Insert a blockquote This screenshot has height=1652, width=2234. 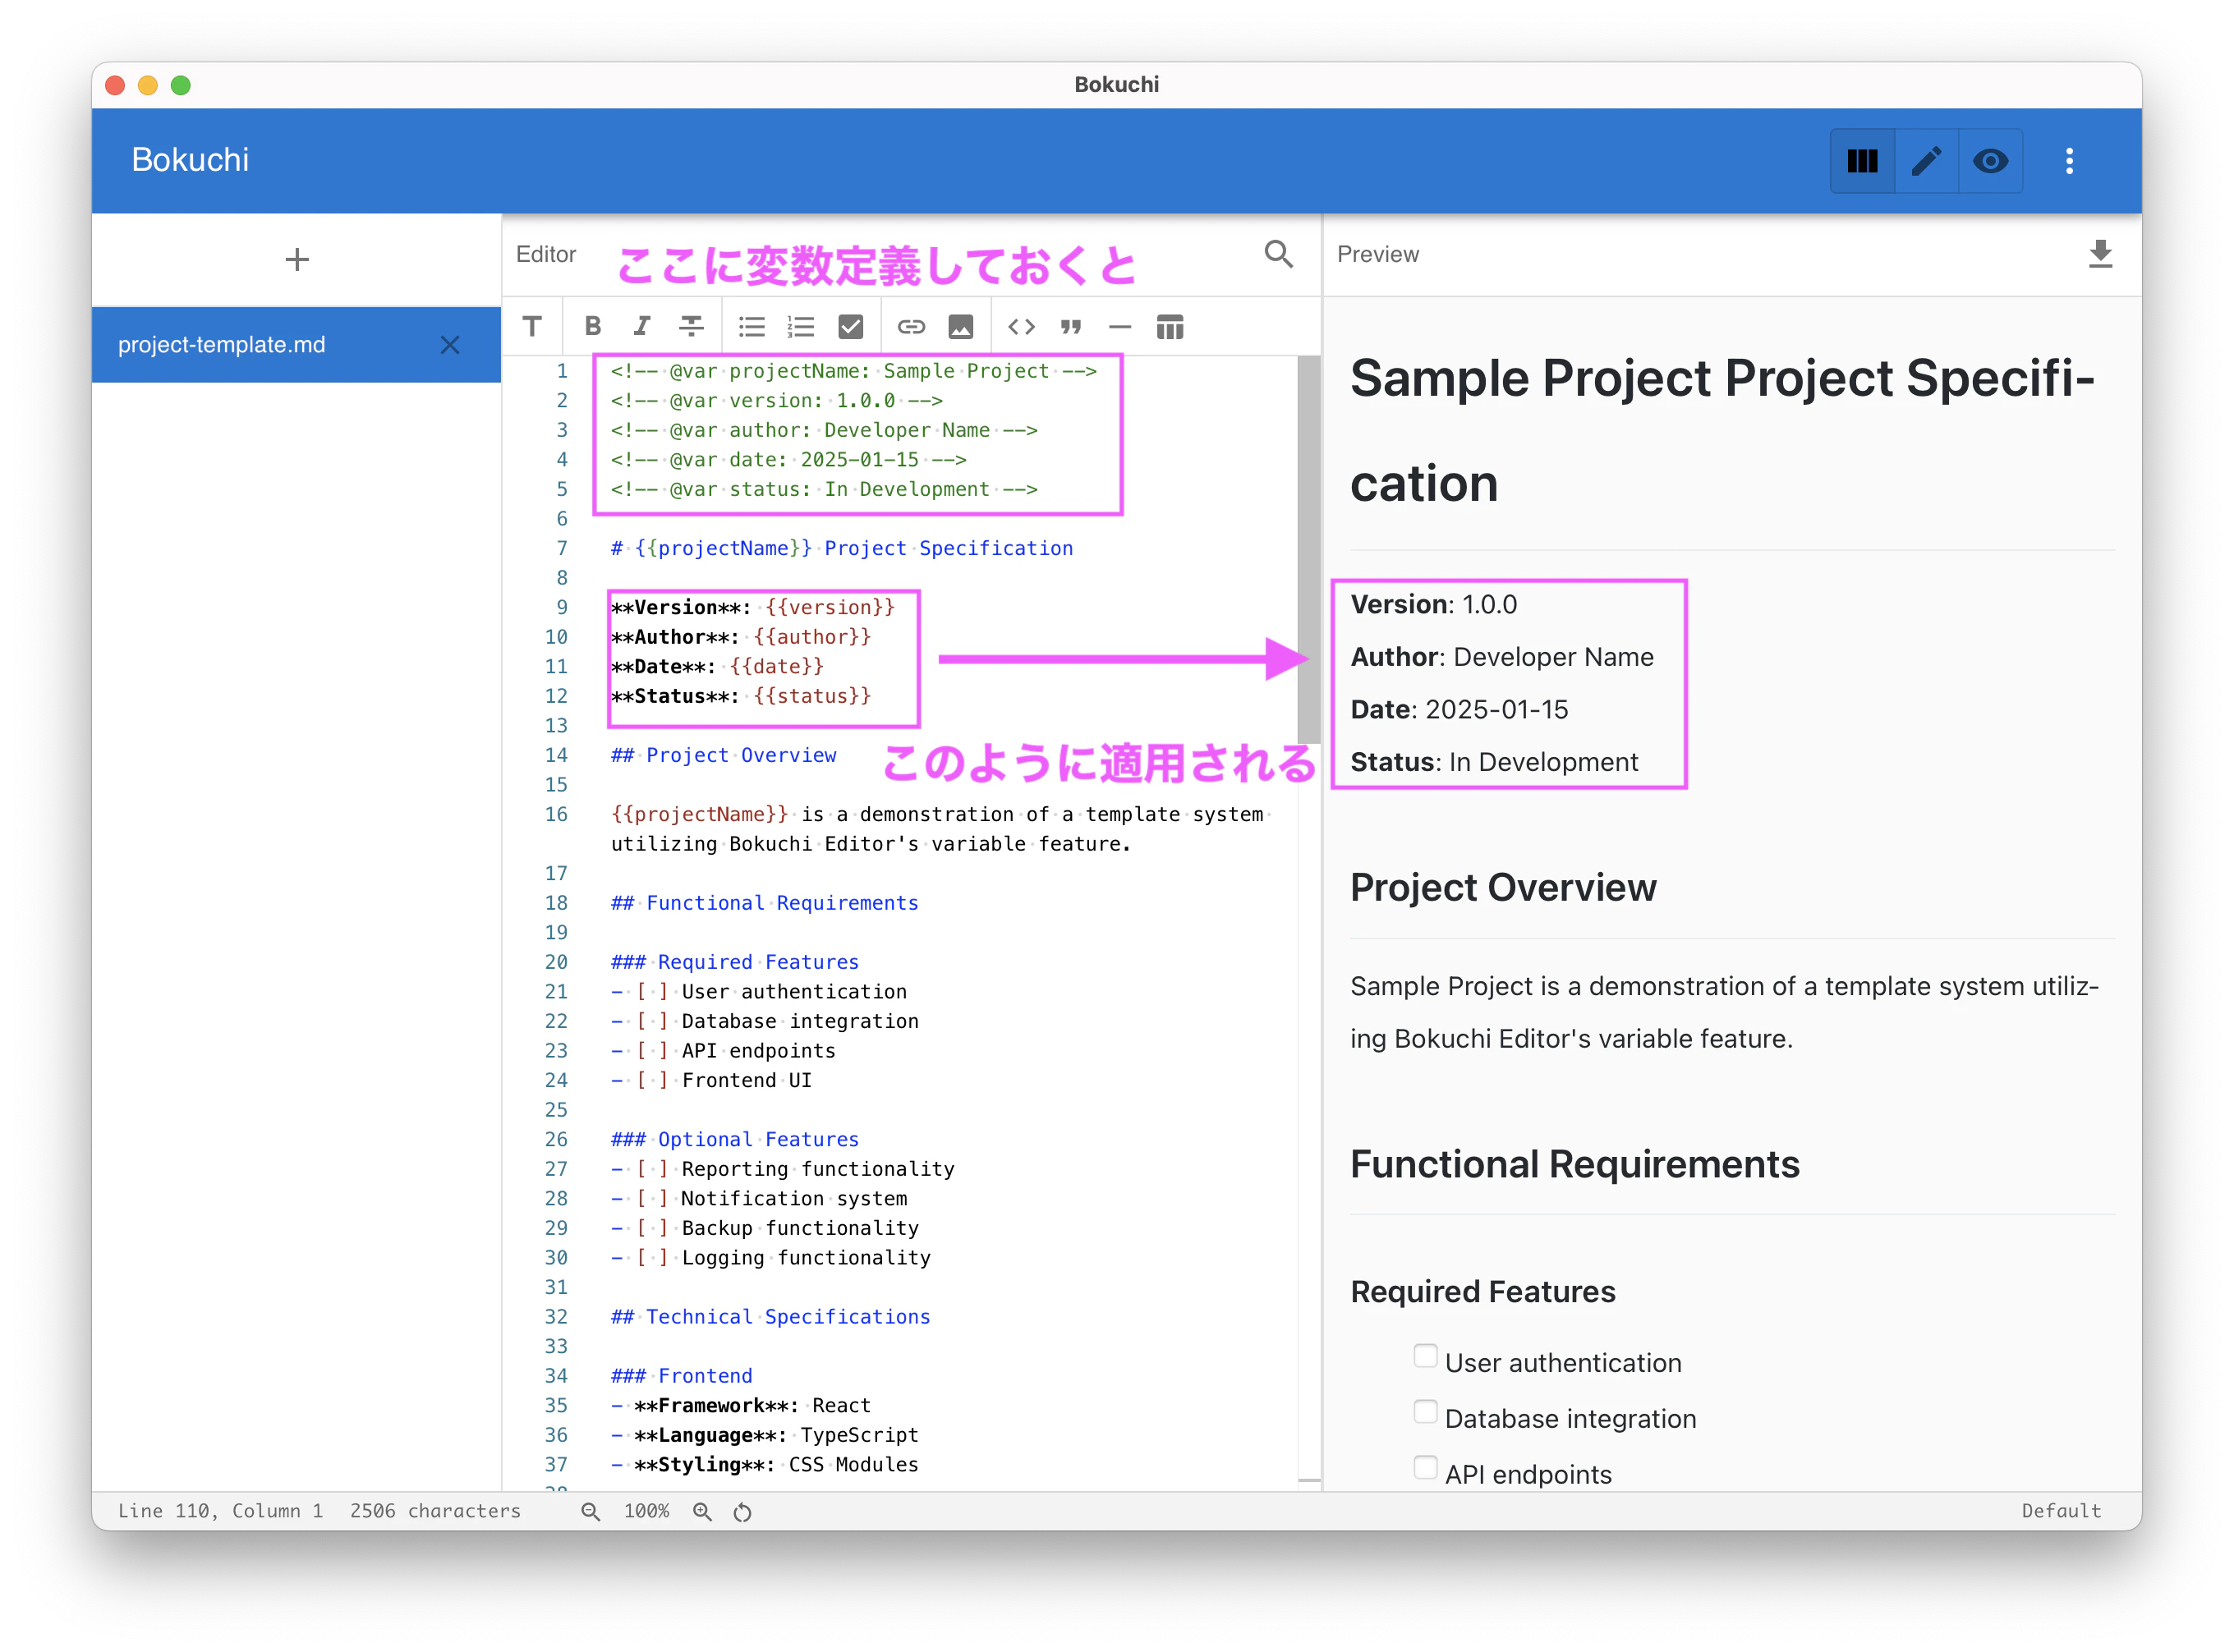click(x=1070, y=327)
